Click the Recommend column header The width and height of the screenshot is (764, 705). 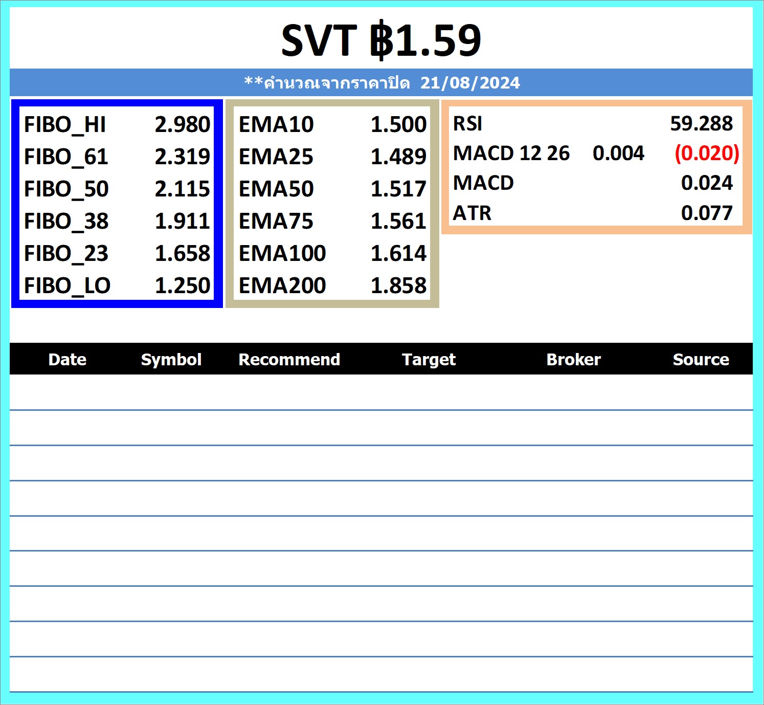(289, 359)
